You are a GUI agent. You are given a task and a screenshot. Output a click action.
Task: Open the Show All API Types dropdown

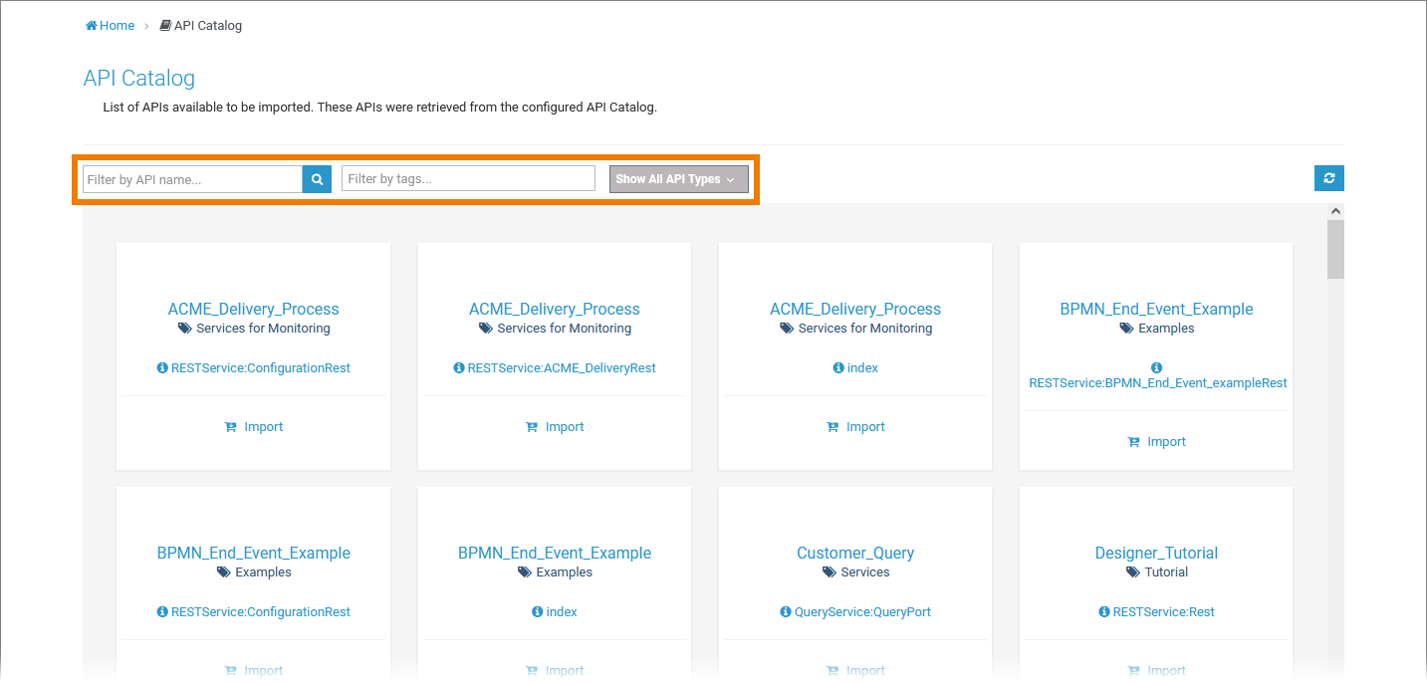point(678,179)
